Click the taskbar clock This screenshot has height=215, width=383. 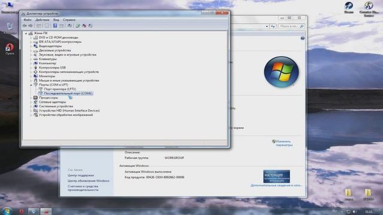coord(369,211)
